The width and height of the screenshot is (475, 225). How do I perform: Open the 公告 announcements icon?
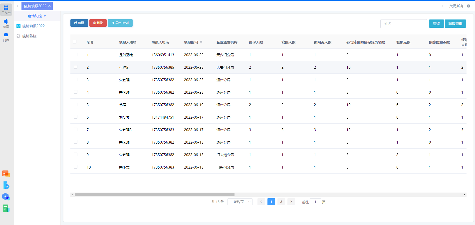tap(6, 23)
